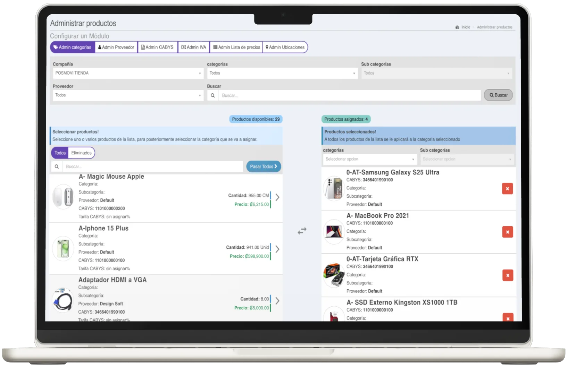Remove A- MacBook Pro 2021 from assigned list
The width and height of the screenshot is (568, 367).
pos(508,232)
